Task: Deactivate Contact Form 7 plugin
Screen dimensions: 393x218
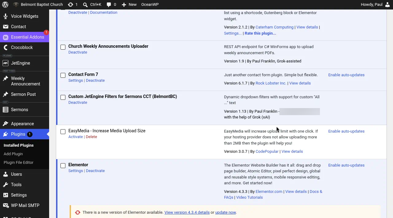Action: (95, 81)
